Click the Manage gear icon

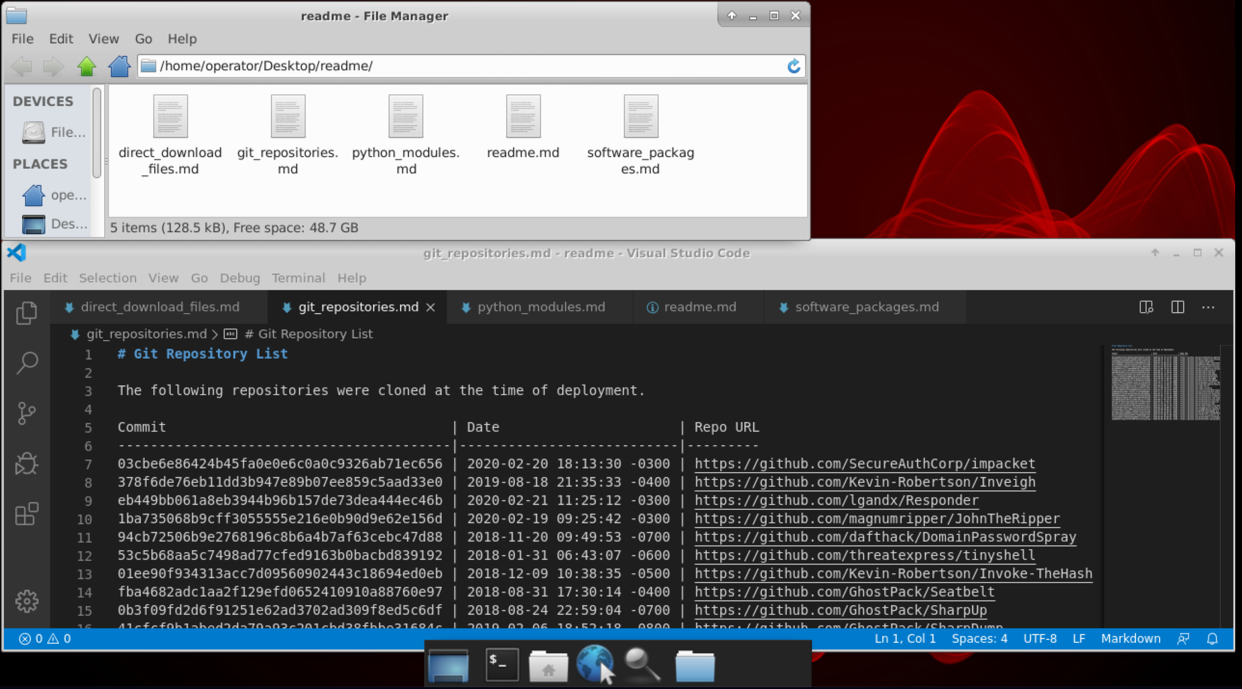(27, 601)
